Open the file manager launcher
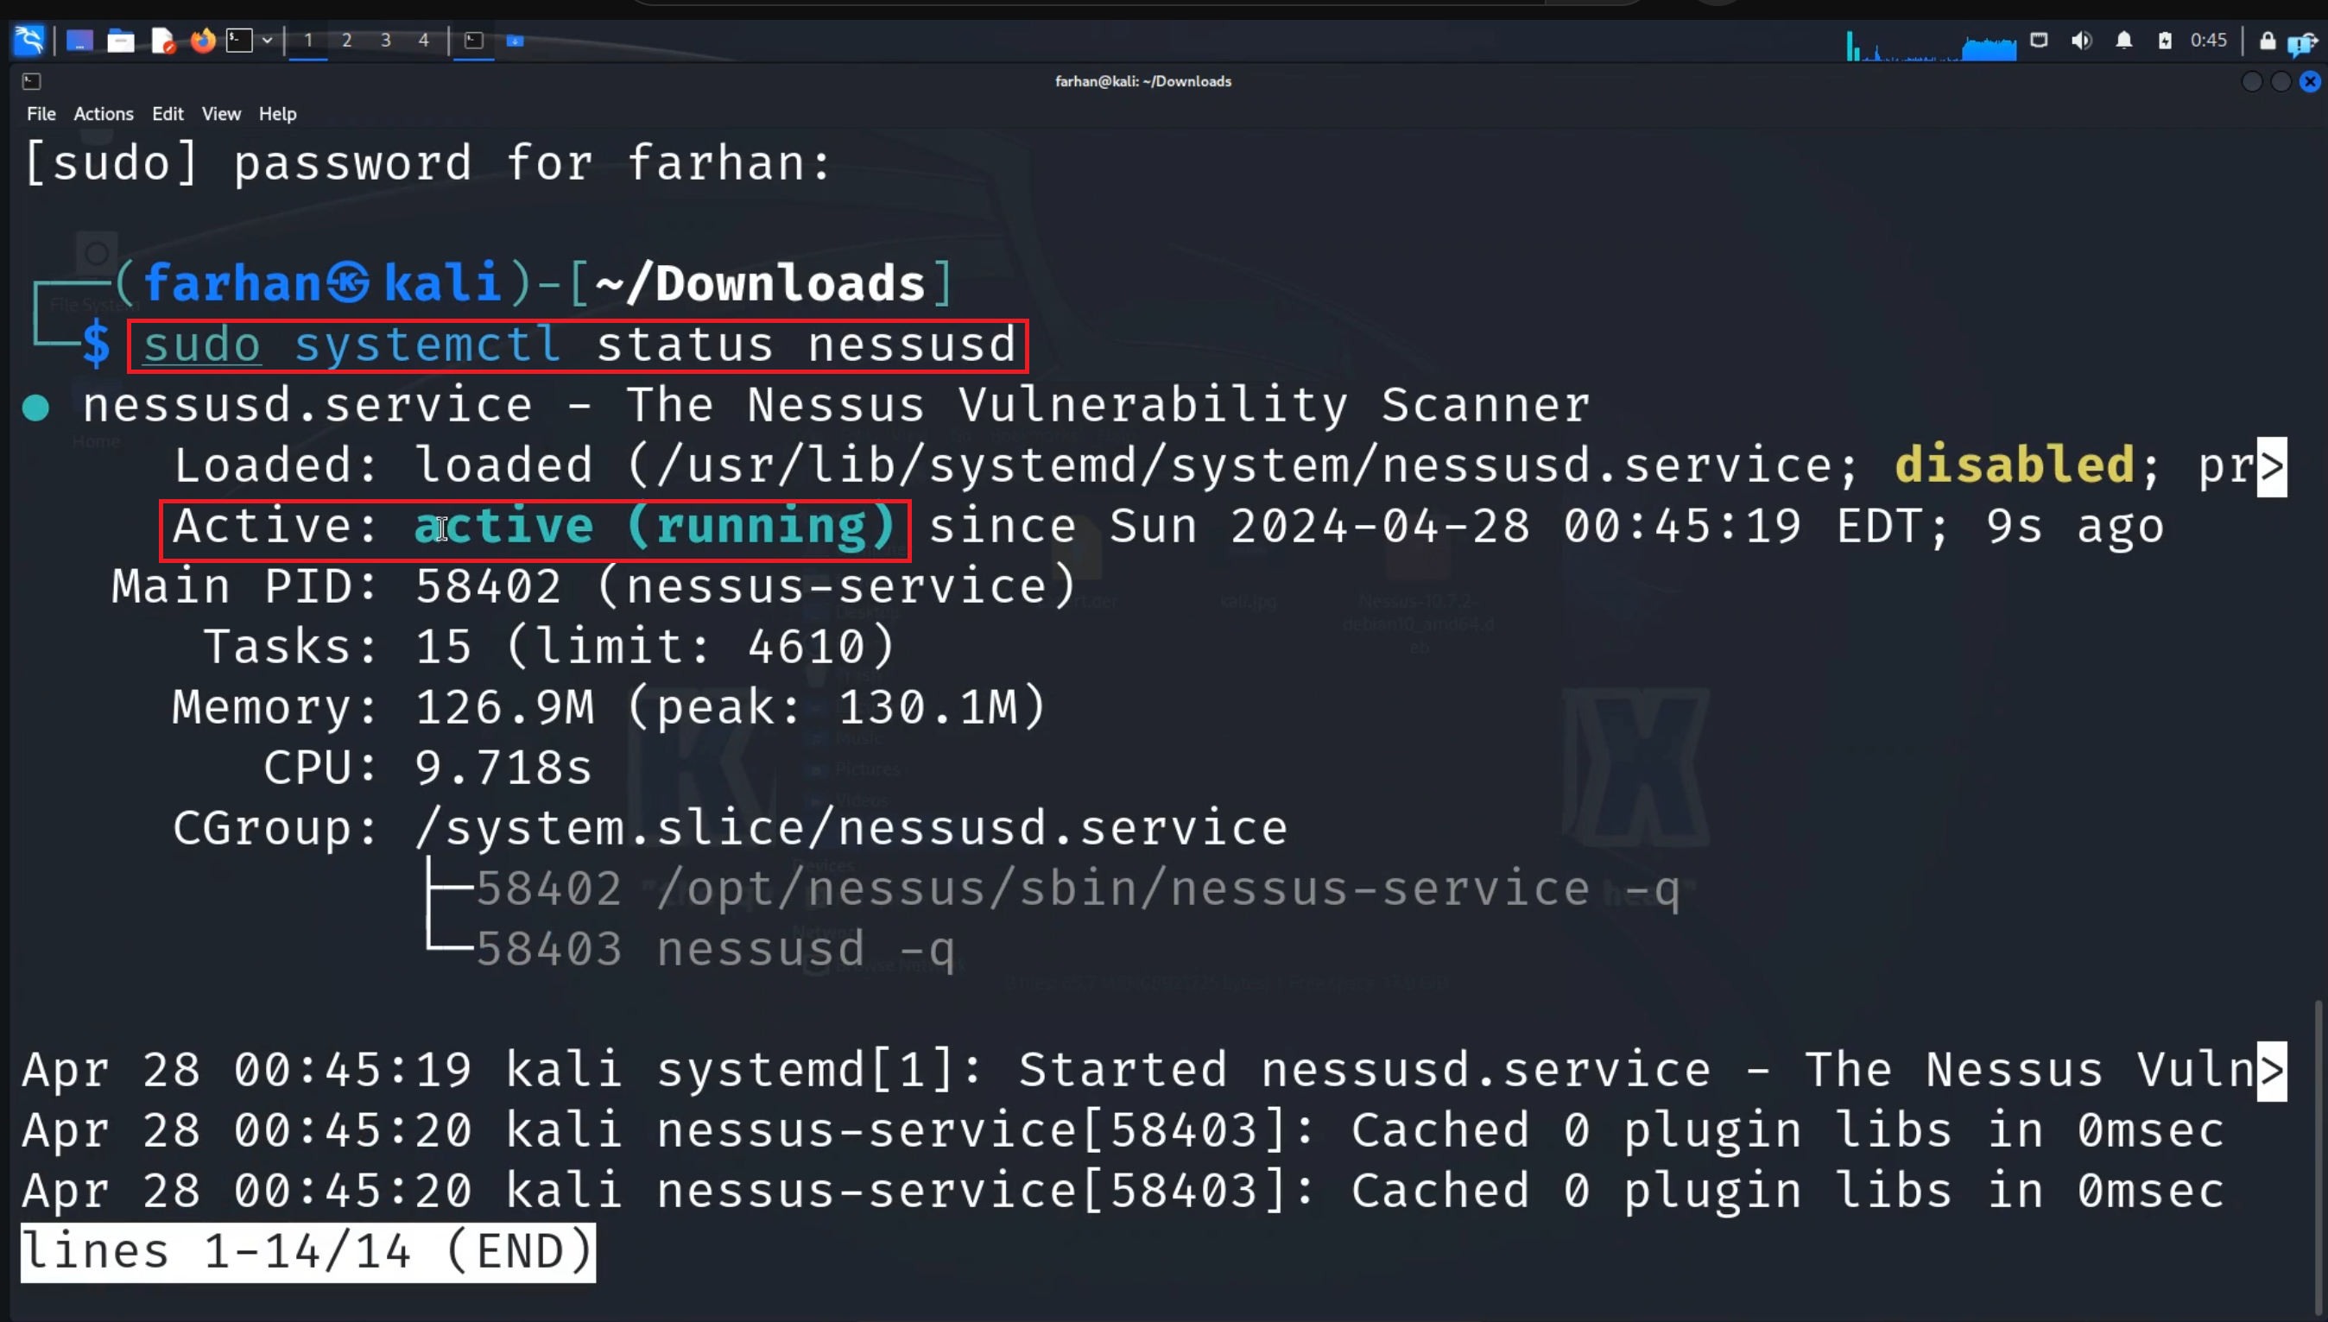This screenshot has width=2328, height=1322. 121,40
